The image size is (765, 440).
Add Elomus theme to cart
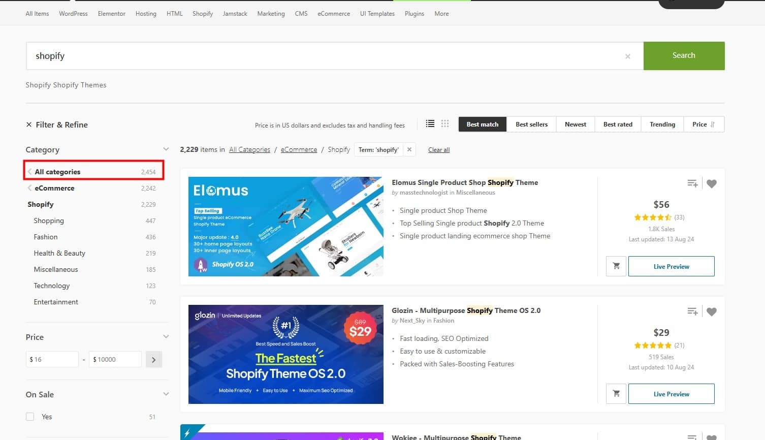616,266
